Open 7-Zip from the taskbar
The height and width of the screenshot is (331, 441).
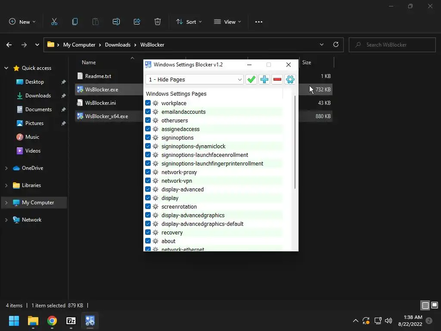point(71,321)
